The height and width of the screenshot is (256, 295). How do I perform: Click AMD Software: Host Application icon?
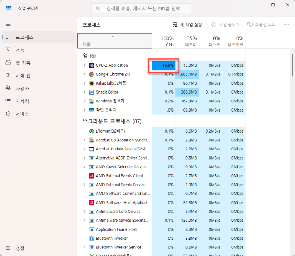(91, 202)
